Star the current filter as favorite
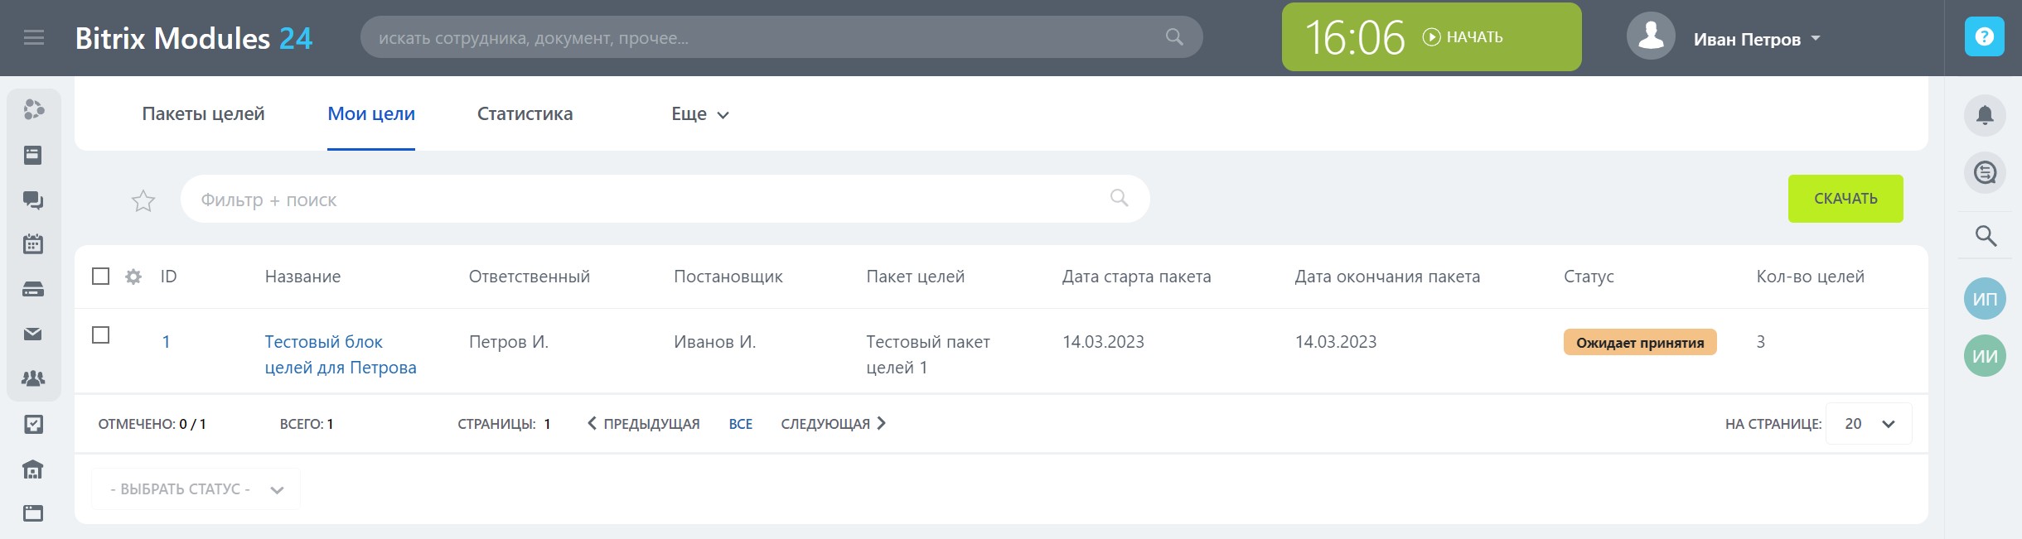Screen dimensions: 2022x539 click(143, 200)
